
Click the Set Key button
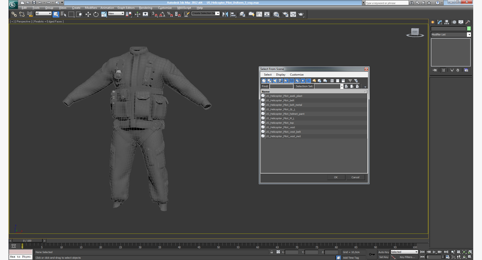383,257
